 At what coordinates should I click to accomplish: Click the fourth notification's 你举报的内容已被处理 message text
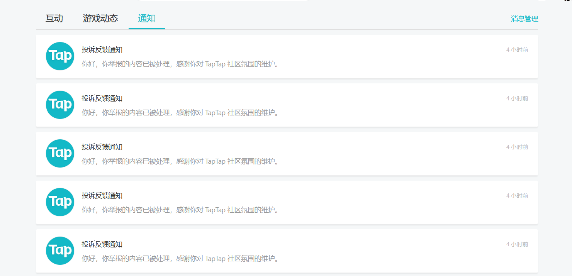180,210
